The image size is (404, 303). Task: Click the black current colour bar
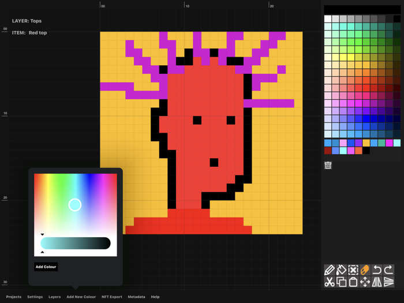362,10
